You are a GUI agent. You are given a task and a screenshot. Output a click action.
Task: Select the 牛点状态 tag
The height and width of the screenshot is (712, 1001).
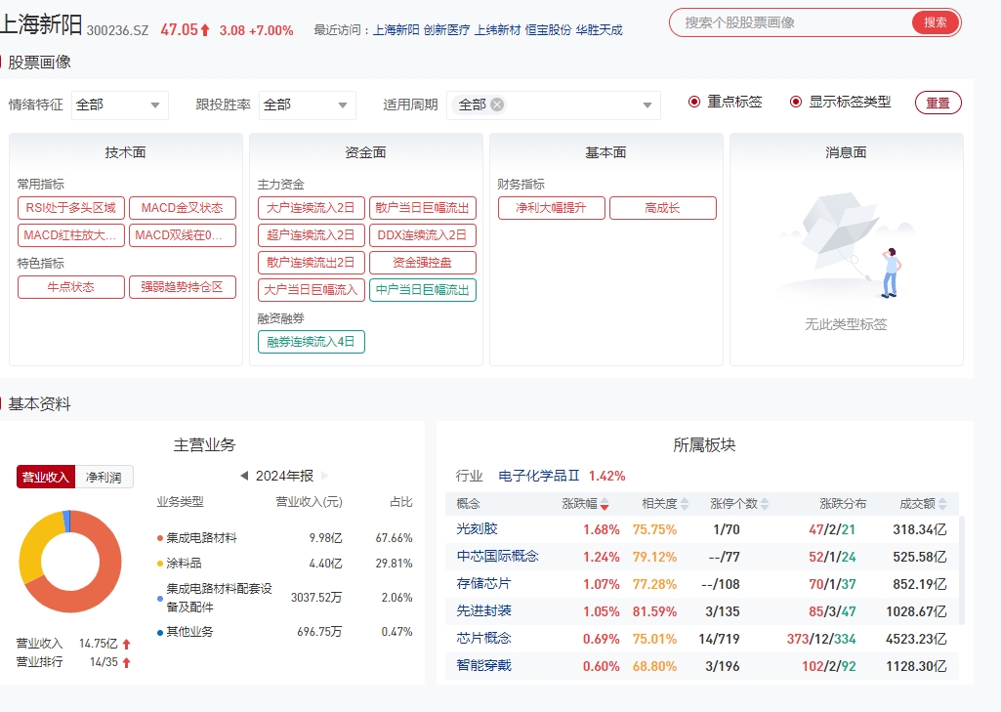pyautogui.click(x=71, y=287)
